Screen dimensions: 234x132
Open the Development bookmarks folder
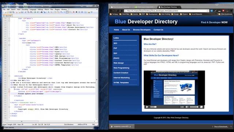[152, 14]
